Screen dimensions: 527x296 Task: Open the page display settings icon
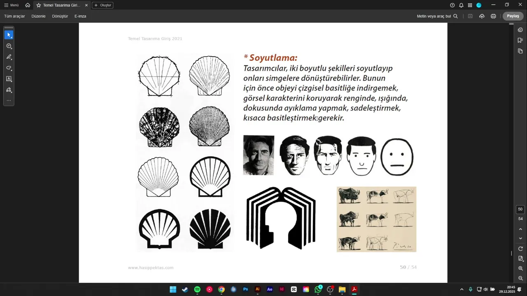[520, 258]
